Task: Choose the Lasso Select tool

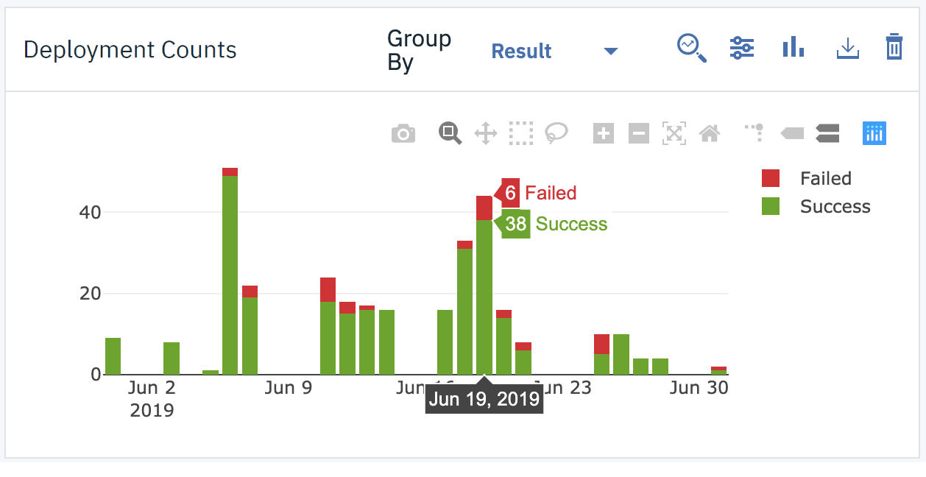Action: (x=556, y=132)
